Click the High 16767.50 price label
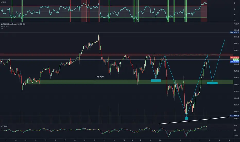Viewport: 240px width, 142px height. click(x=235, y=32)
